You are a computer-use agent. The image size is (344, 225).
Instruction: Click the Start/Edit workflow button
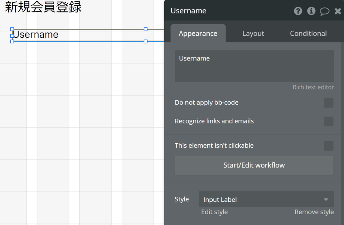click(254, 165)
